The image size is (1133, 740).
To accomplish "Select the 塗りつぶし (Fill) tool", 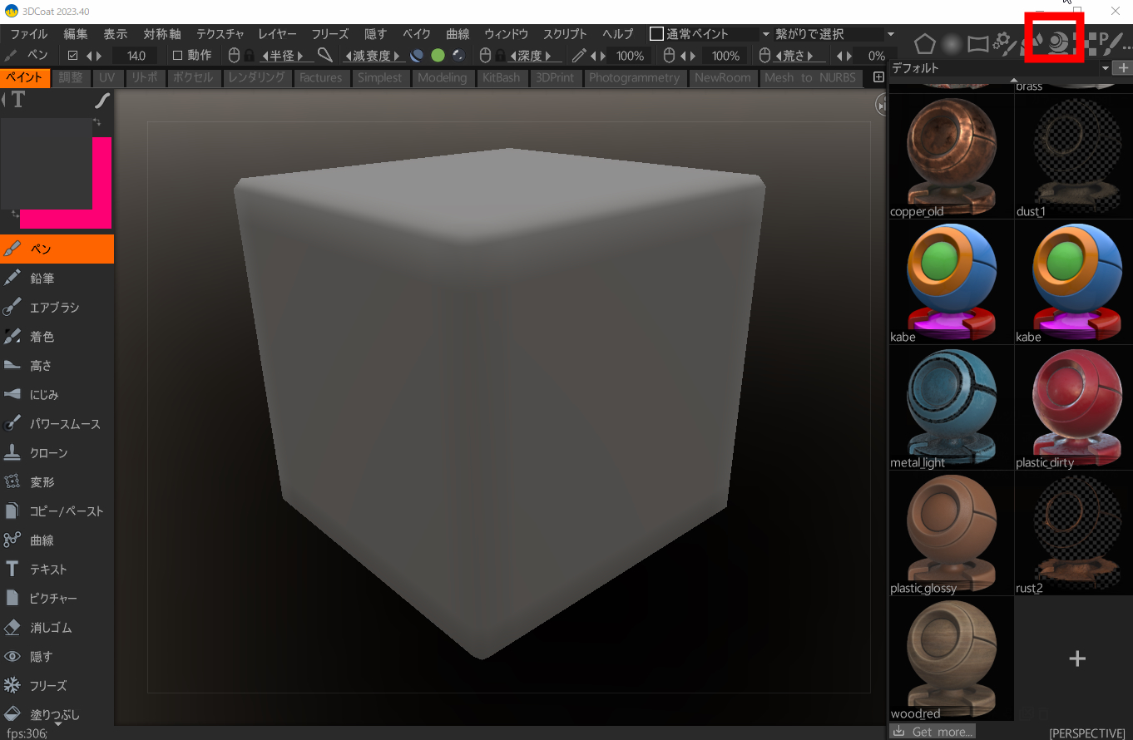I will (54, 714).
